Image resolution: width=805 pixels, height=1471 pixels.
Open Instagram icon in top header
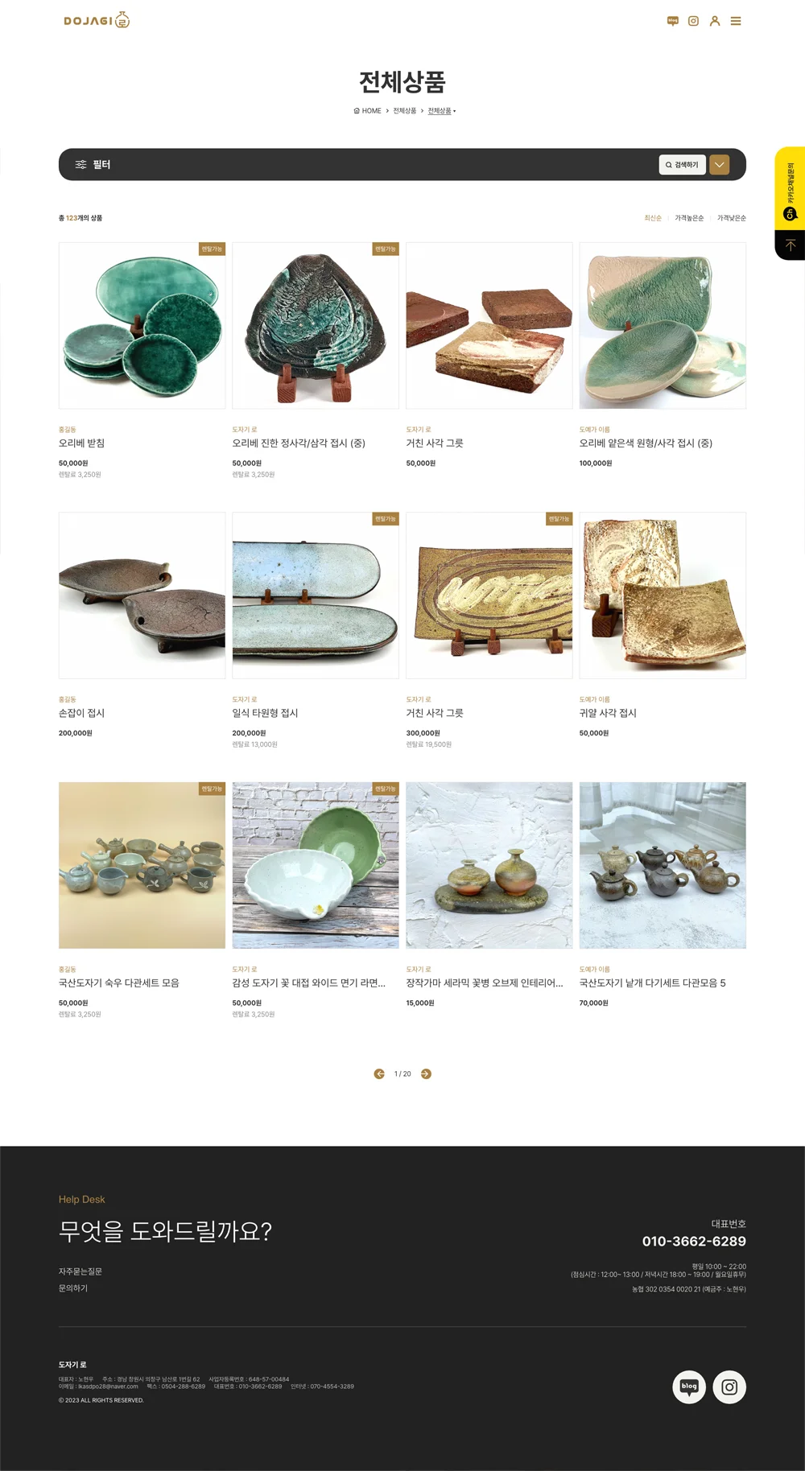(x=693, y=21)
